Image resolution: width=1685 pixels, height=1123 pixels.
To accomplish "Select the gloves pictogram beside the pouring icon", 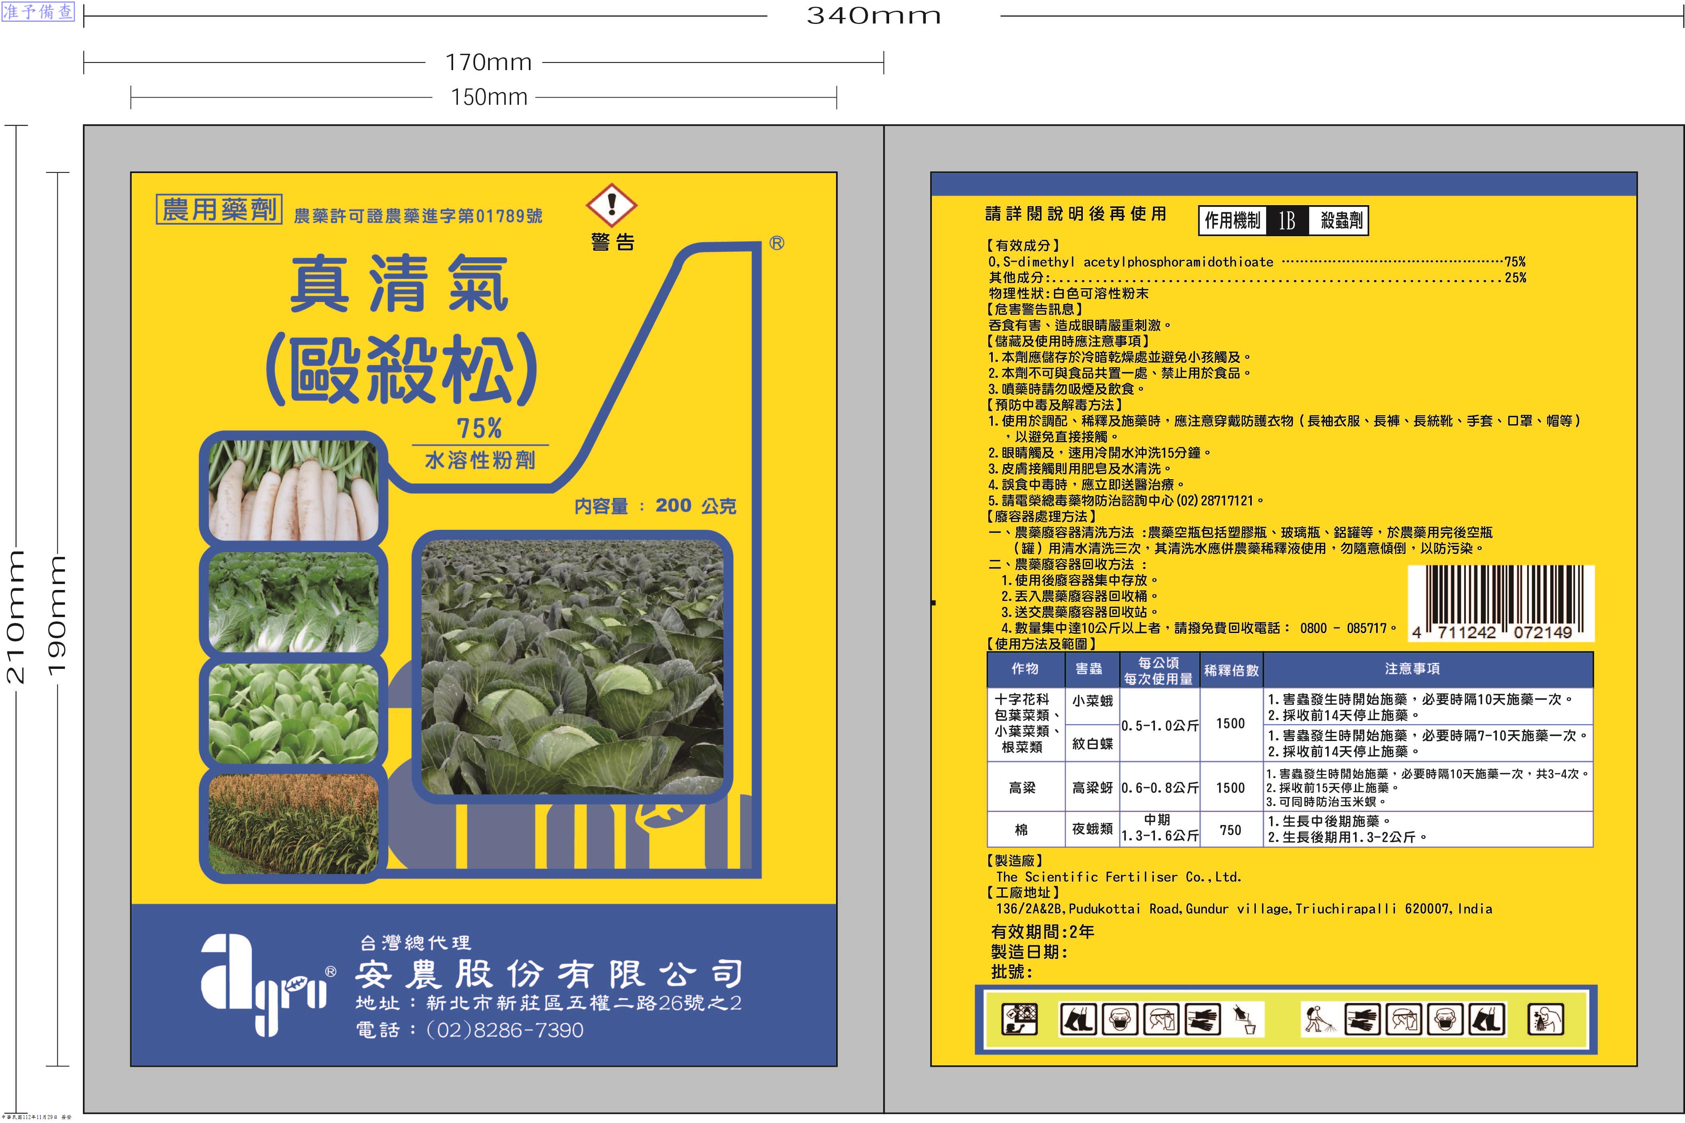I will [x=1202, y=1020].
